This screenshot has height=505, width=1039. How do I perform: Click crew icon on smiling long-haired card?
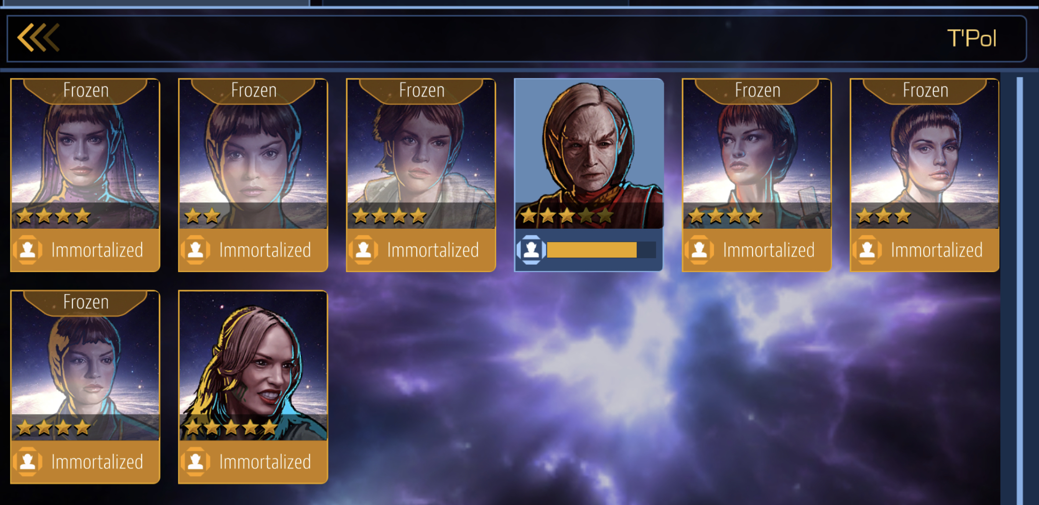[x=195, y=462]
